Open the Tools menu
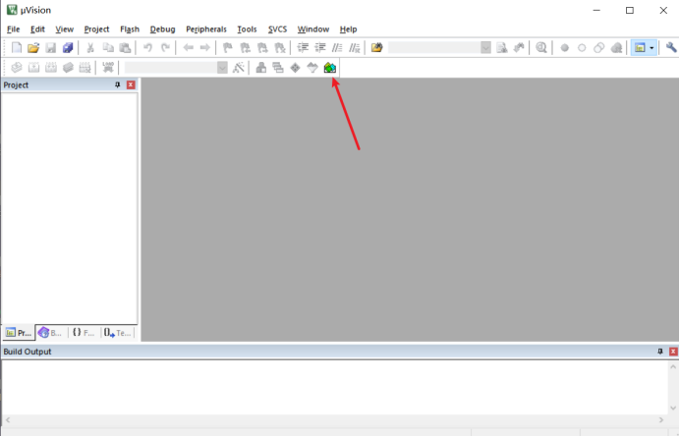 tap(247, 29)
